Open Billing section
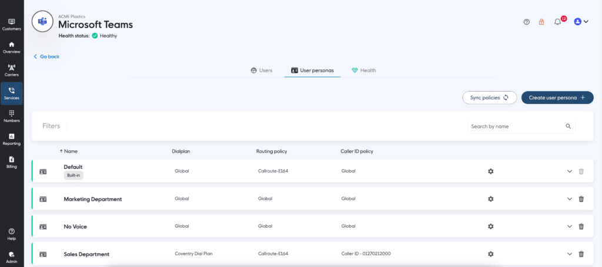 [x=12, y=163]
